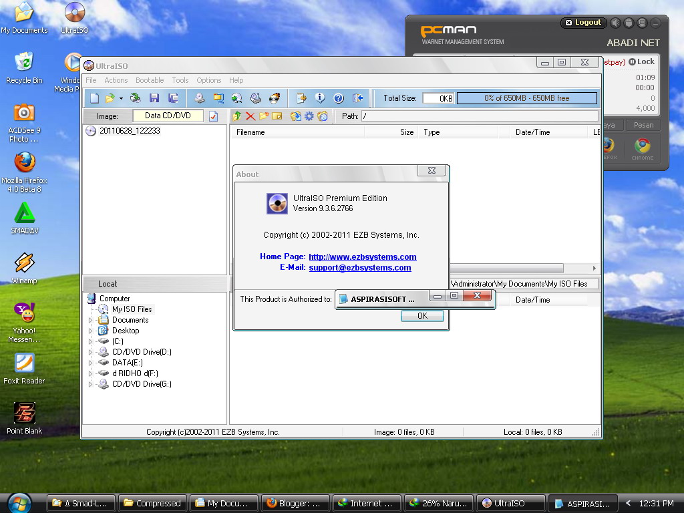684x513 pixels.
Task: Click the register/order toolbar icon
Action: (301, 98)
